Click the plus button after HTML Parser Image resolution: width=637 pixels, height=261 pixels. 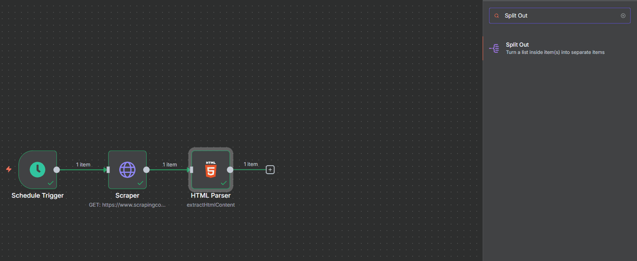270,169
